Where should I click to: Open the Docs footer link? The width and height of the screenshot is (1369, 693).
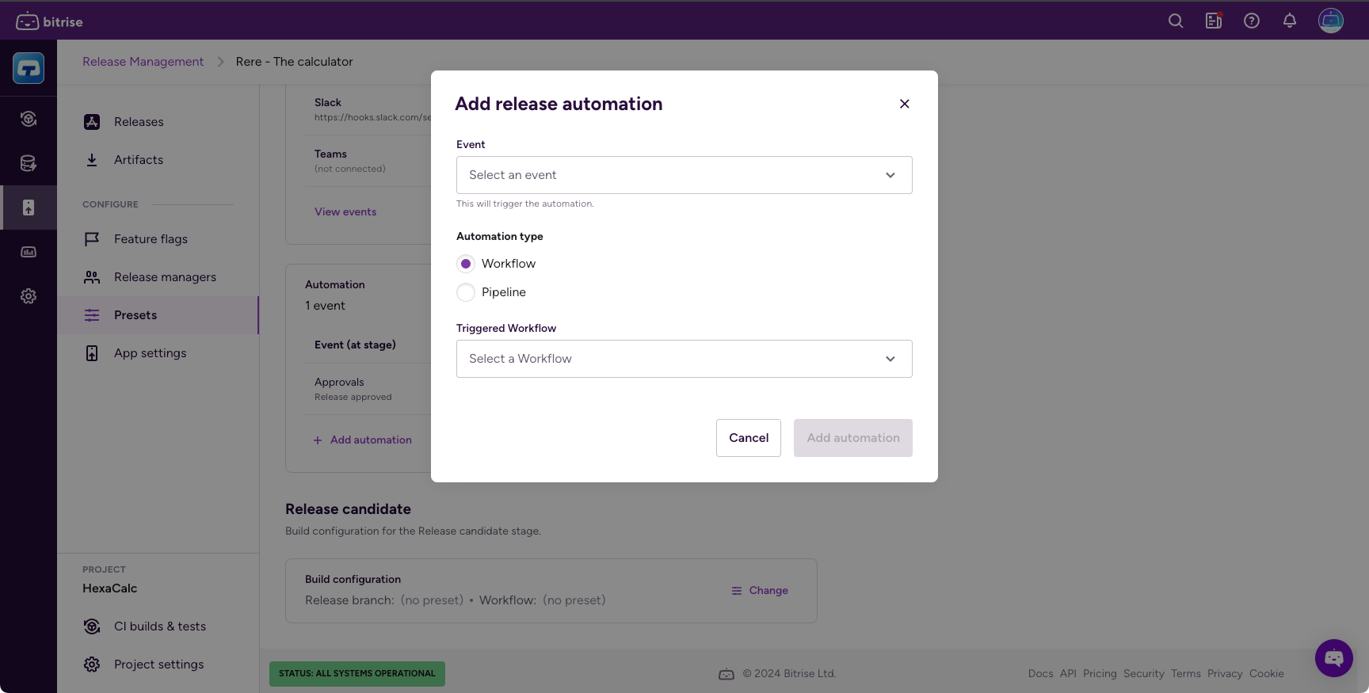[1041, 674]
